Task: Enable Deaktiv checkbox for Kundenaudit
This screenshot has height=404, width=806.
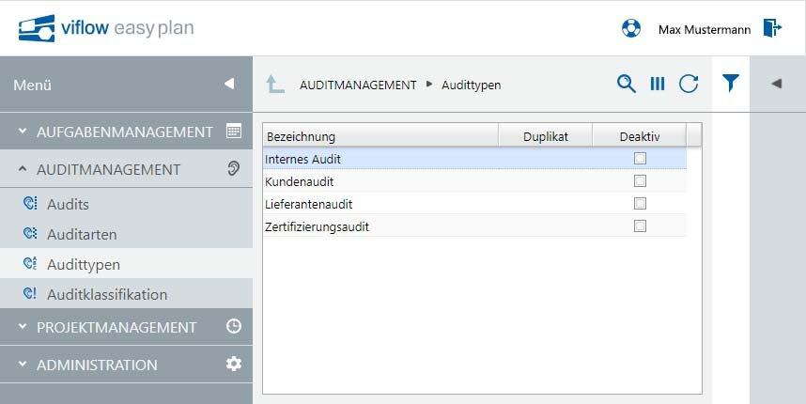Action: tap(640, 181)
